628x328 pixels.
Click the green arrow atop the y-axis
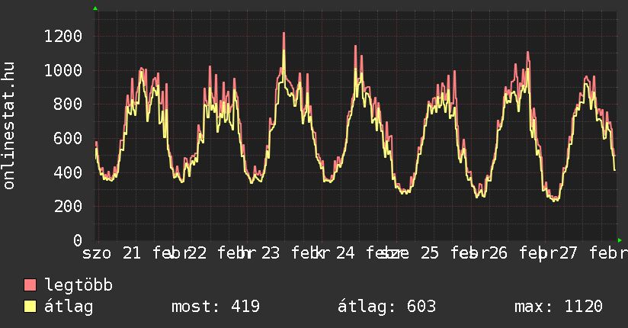pos(95,8)
